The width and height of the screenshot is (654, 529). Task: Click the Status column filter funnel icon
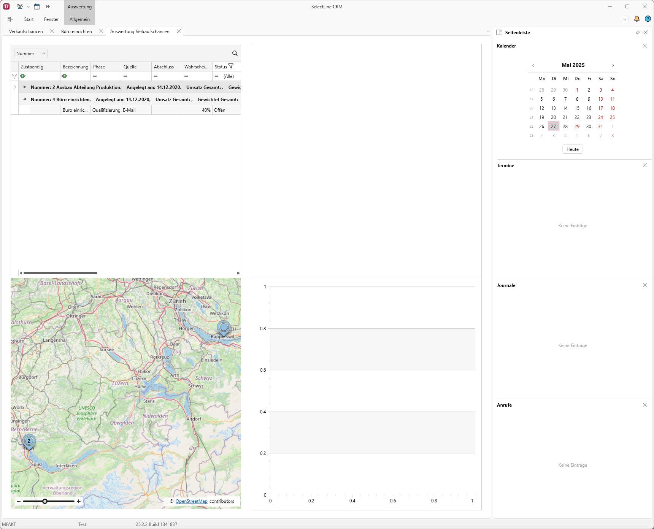pyautogui.click(x=231, y=66)
